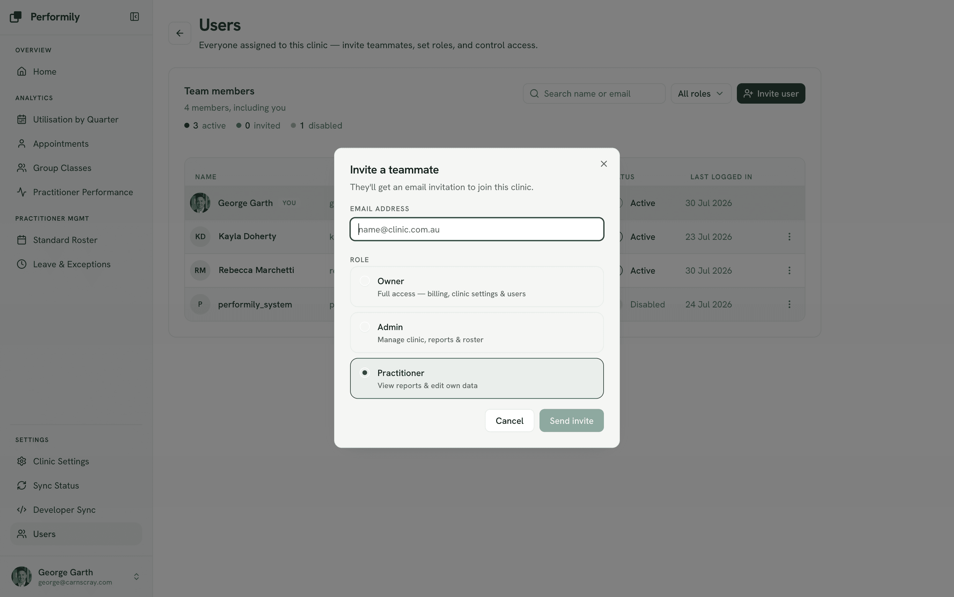Click the KD avatar badge
The image size is (954, 597).
coord(200,237)
